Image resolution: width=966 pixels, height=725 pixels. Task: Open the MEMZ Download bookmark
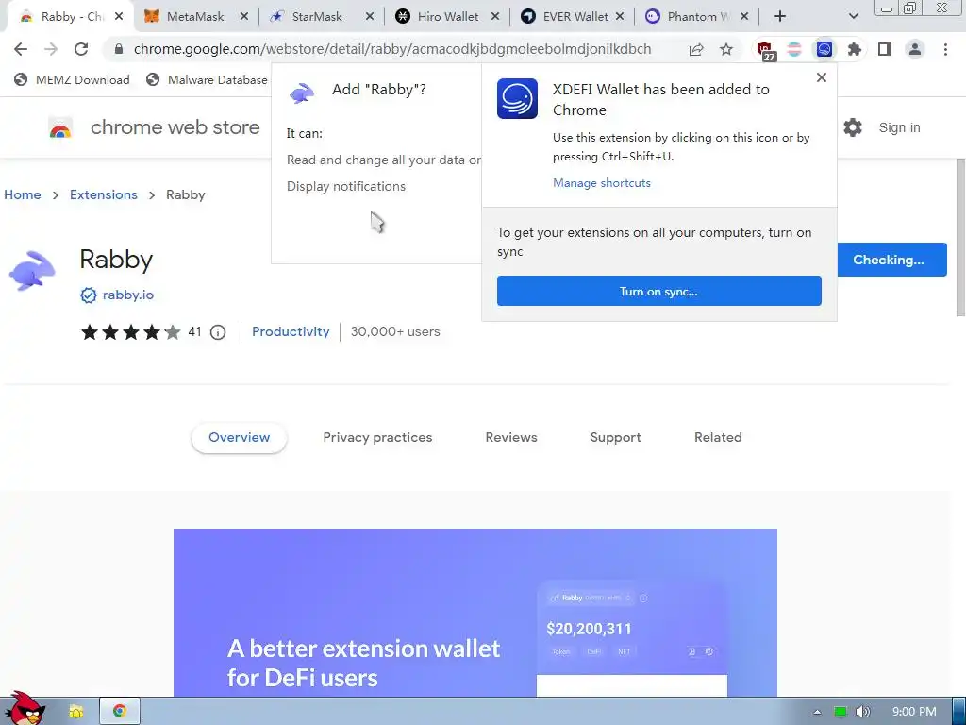(72, 79)
